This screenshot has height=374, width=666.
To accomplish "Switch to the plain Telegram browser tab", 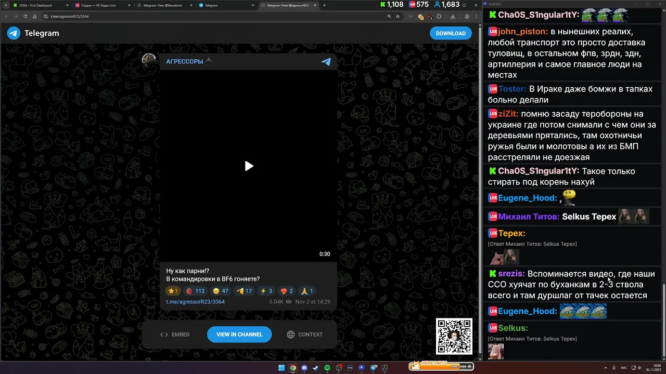I will coord(227,5).
